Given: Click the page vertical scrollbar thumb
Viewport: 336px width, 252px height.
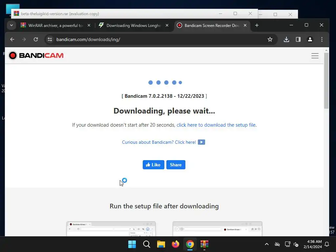Looking at the screenshot, I should point(326,81).
